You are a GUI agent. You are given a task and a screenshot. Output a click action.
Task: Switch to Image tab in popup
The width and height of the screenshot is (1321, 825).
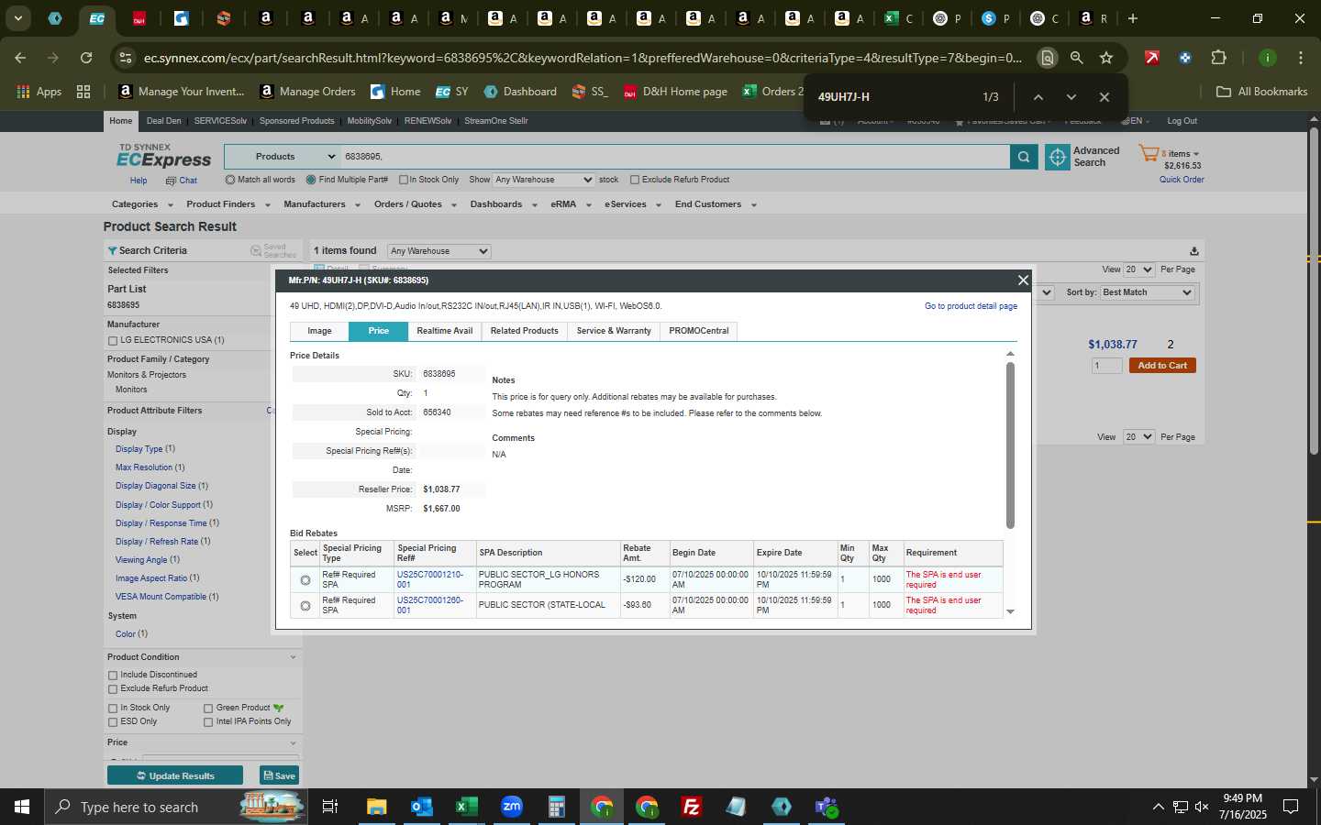[x=319, y=331]
